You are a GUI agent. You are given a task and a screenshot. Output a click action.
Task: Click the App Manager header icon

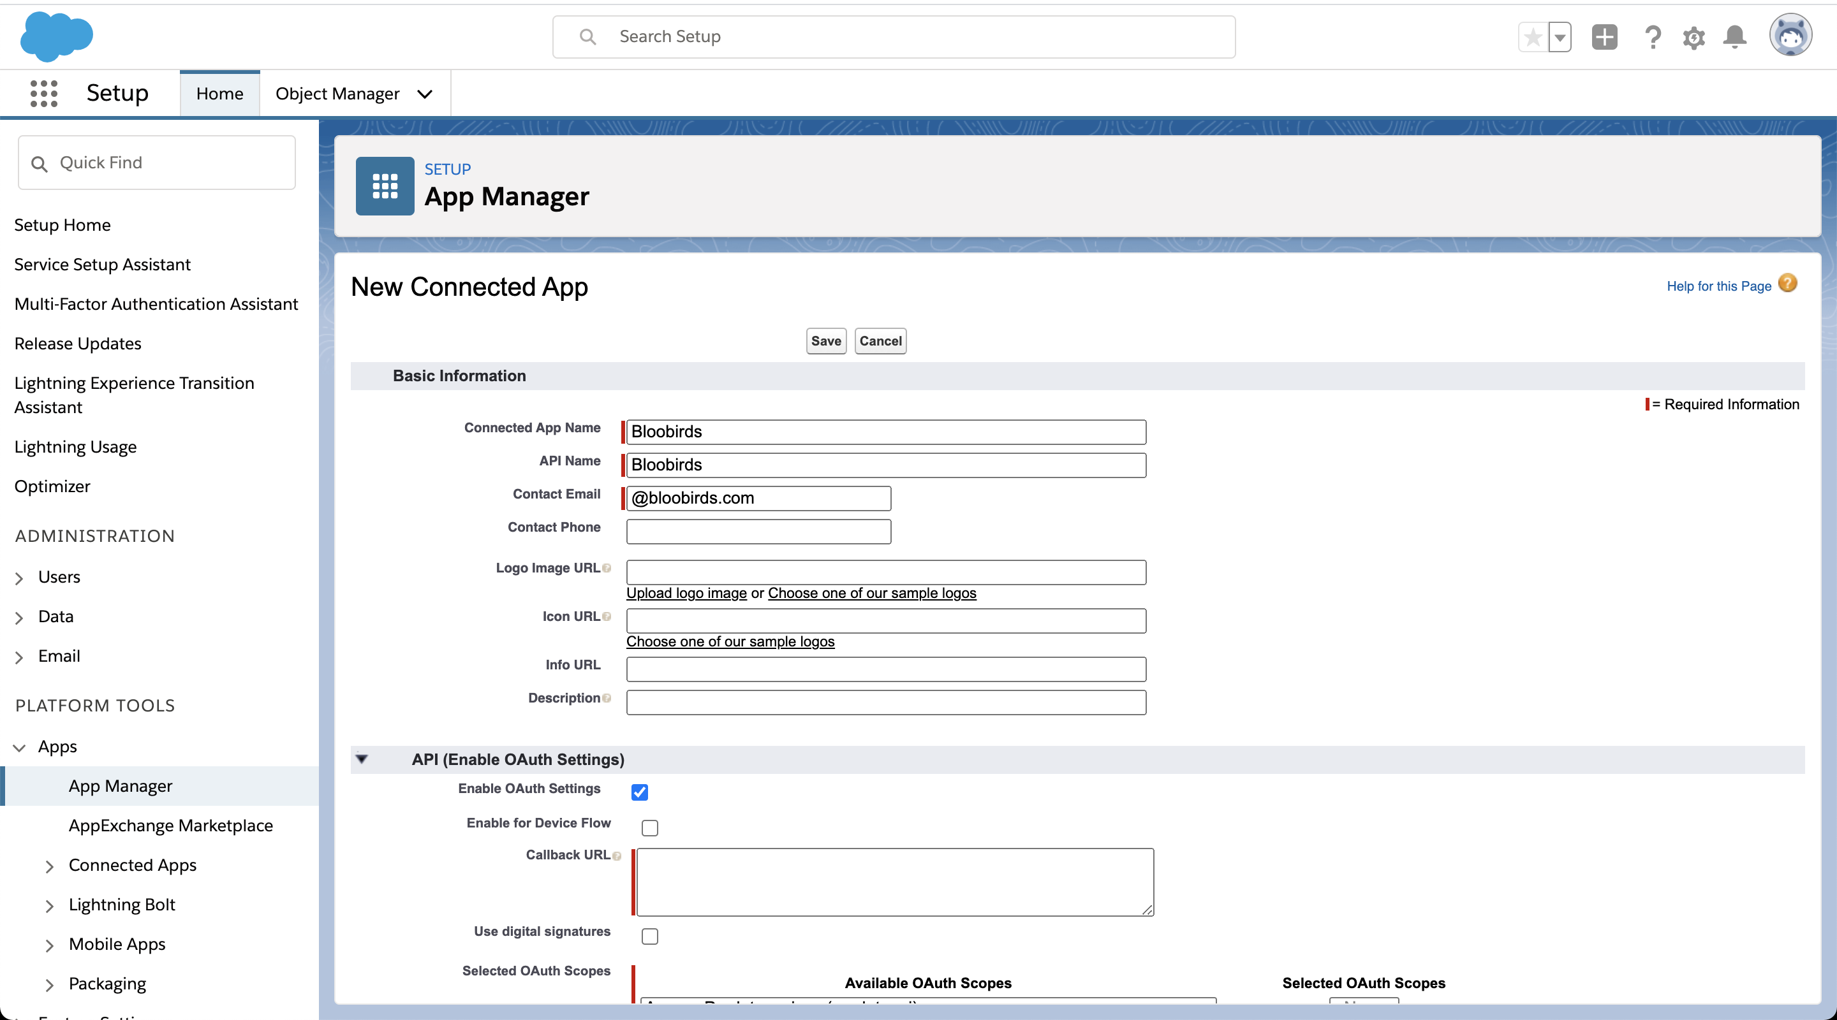(x=385, y=186)
